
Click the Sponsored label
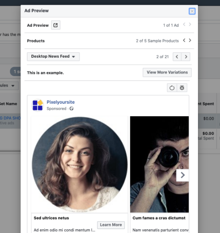point(56,109)
